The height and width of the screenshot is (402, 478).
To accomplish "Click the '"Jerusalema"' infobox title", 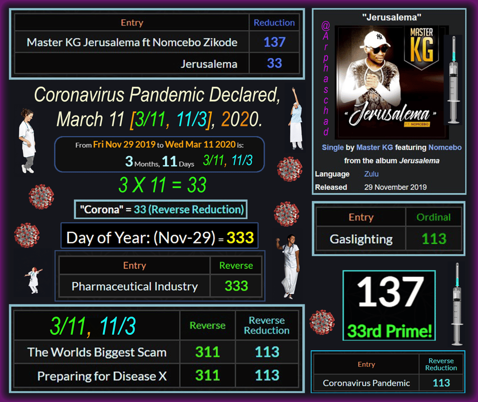I will point(392,17).
